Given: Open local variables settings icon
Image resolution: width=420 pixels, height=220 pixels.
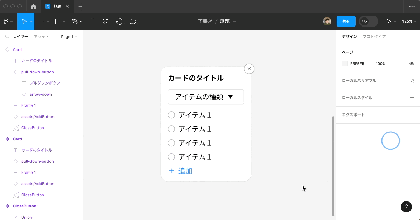Looking at the screenshot, I should tap(412, 81).
